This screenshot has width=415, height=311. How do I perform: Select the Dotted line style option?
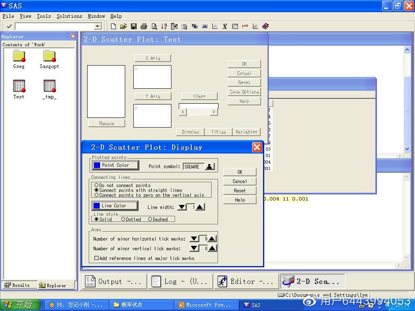123,219
